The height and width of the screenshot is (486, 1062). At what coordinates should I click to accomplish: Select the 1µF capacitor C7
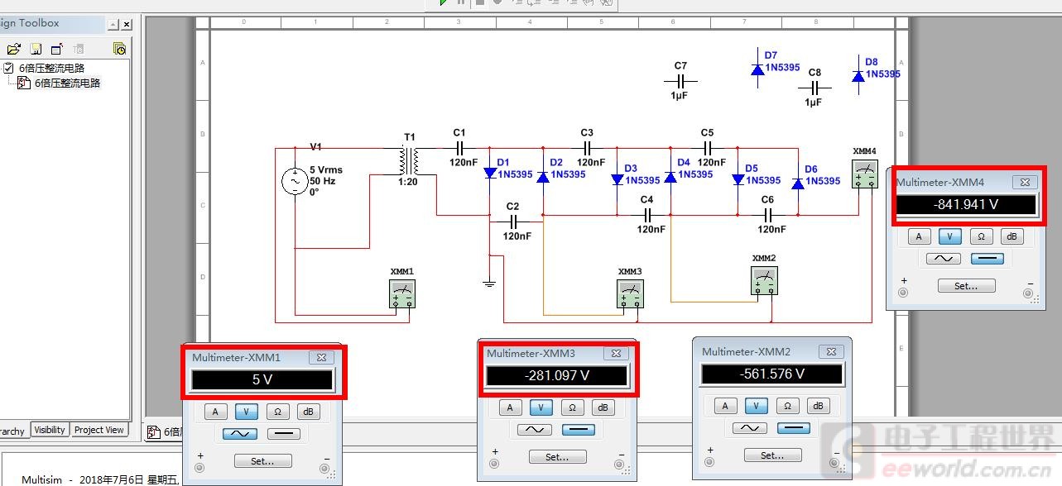click(680, 82)
